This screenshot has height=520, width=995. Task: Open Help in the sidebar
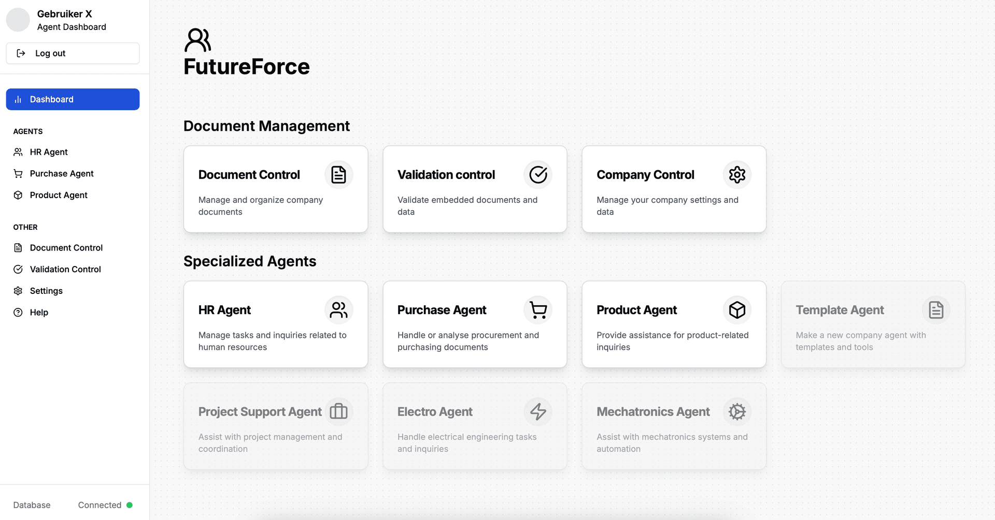[39, 313]
